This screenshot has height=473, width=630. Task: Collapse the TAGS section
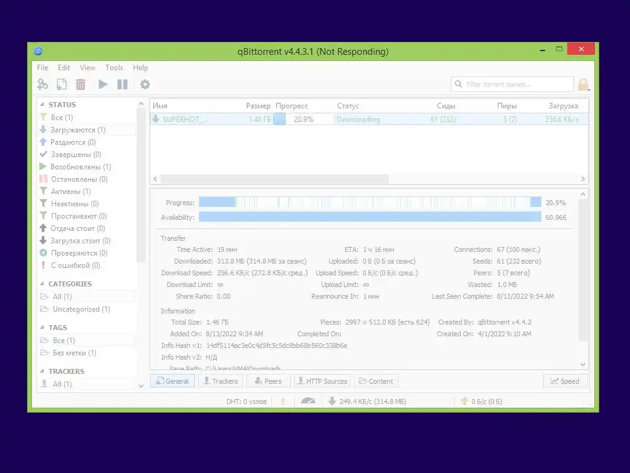[42, 328]
